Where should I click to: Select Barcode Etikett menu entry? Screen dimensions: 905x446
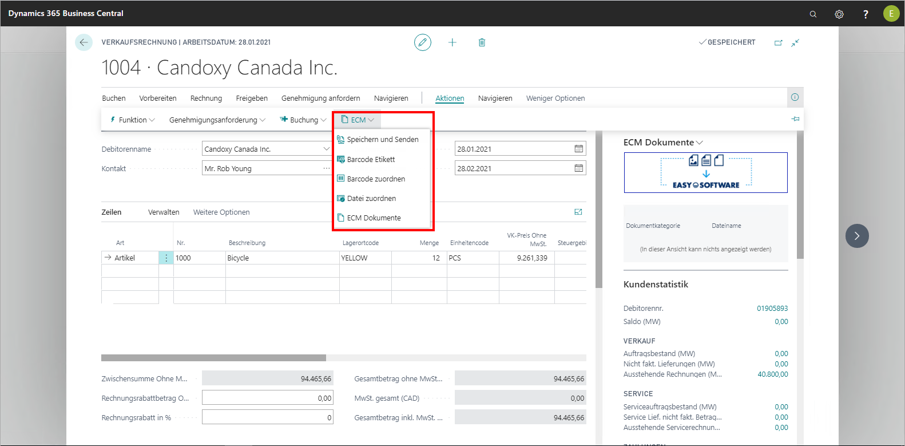tap(382, 160)
